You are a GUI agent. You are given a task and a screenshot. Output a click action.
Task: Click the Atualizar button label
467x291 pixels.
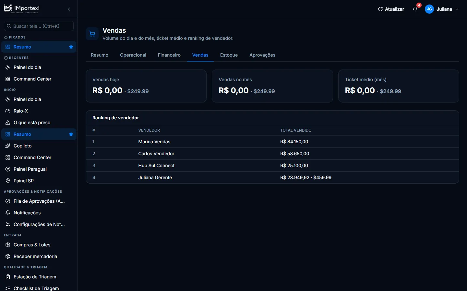click(394, 9)
